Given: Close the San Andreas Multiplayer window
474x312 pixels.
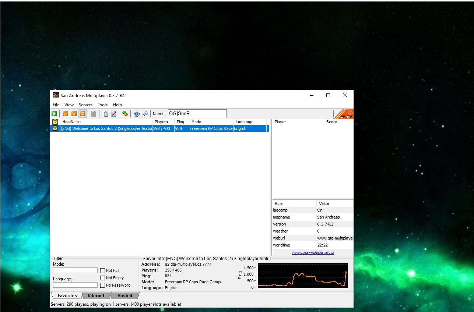Looking at the screenshot, I should coord(345,95).
